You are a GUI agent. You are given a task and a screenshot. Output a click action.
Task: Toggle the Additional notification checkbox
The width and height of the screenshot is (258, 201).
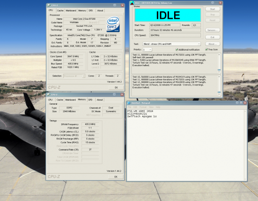(177, 49)
